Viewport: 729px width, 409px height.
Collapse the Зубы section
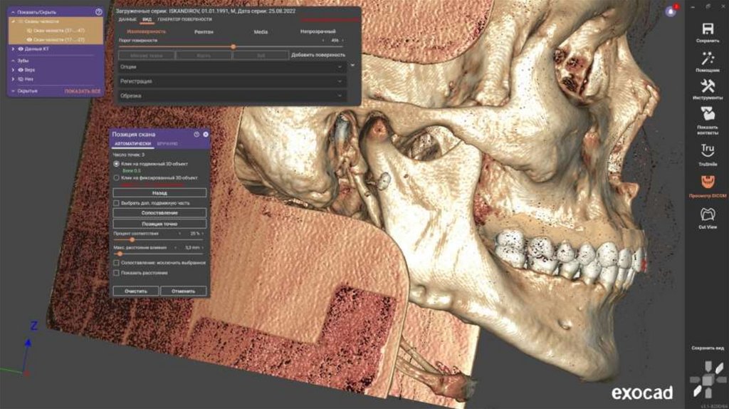pyautogui.click(x=13, y=61)
